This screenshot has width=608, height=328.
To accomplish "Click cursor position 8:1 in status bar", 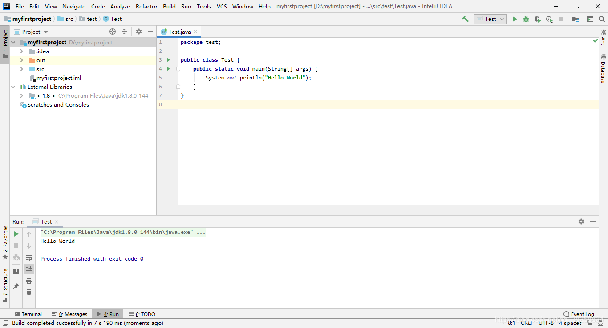I will (x=511, y=323).
